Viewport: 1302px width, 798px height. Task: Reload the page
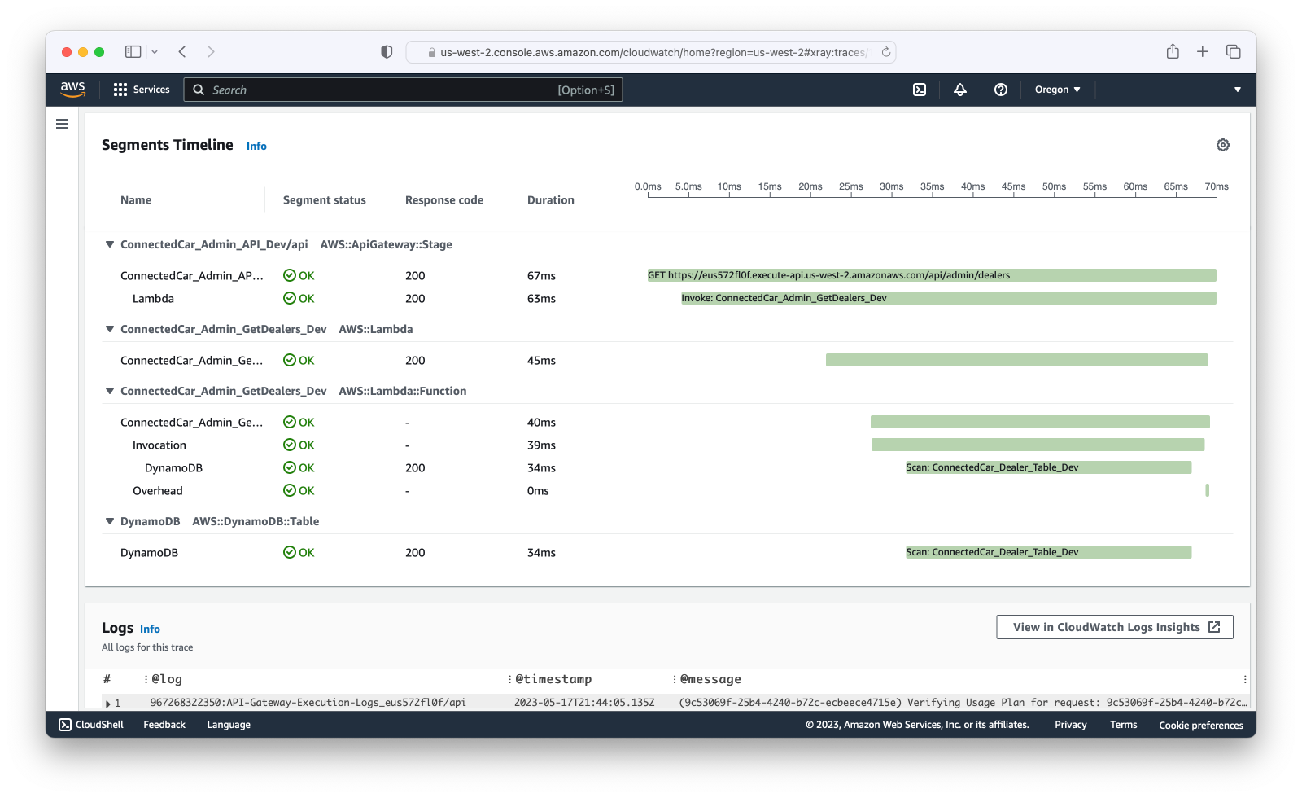coord(886,52)
